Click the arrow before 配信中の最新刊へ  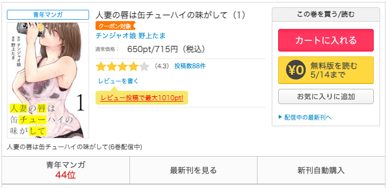click(x=280, y=117)
